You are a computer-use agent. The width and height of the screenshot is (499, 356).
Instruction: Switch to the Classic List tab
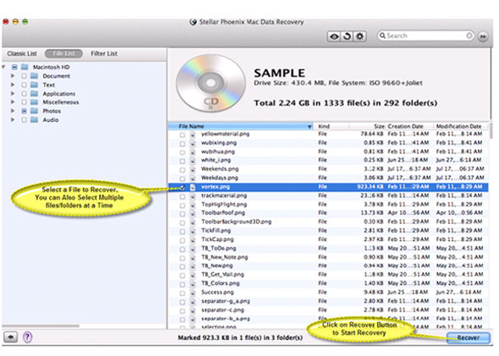22,54
